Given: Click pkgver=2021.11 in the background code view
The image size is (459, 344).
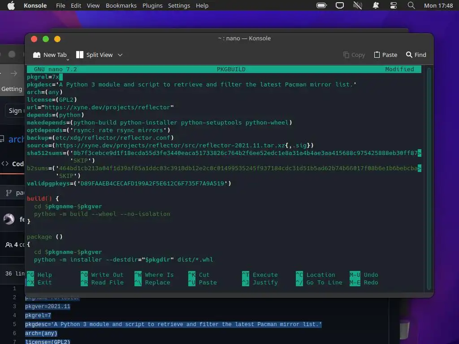Looking at the screenshot, I should coord(48,306).
